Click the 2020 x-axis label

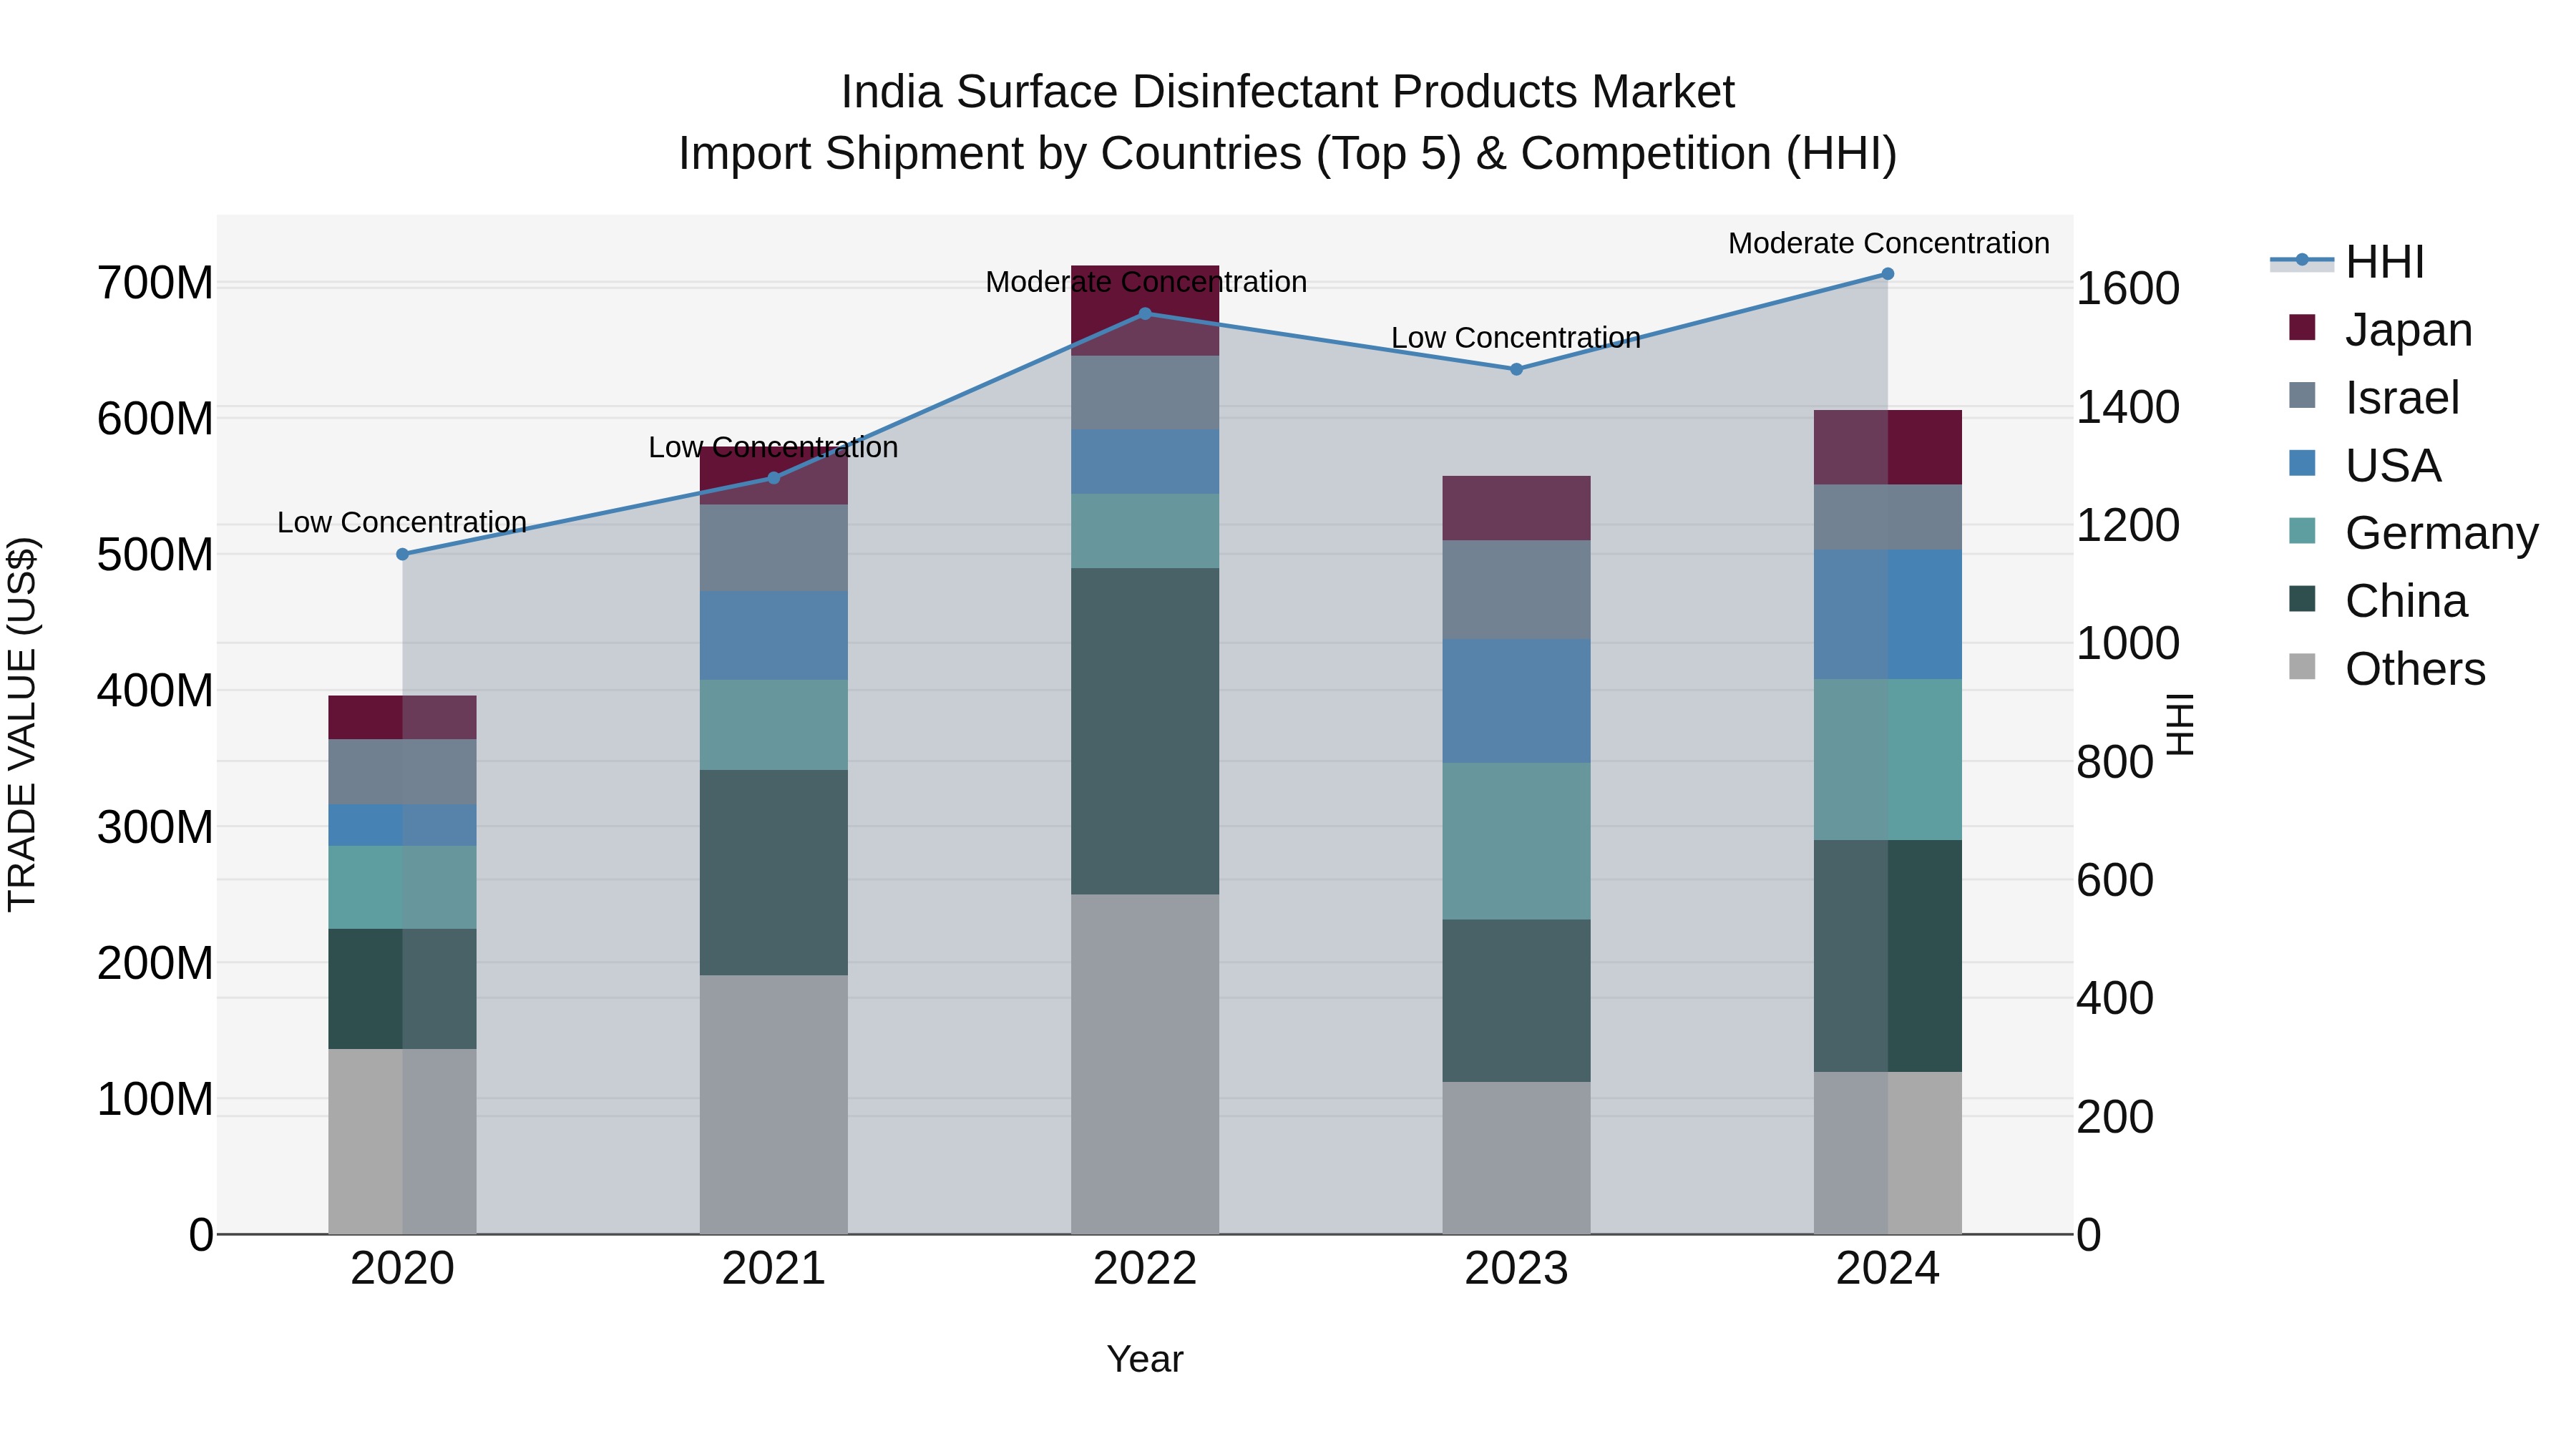tap(403, 1269)
